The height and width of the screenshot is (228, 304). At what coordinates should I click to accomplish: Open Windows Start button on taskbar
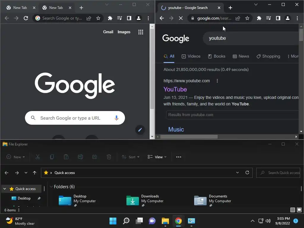point(113,221)
